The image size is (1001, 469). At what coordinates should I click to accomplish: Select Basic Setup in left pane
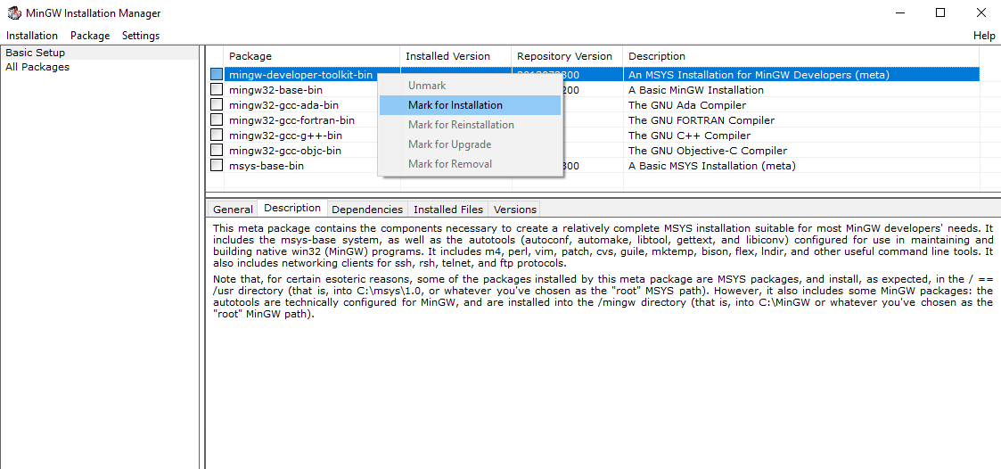coord(35,53)
